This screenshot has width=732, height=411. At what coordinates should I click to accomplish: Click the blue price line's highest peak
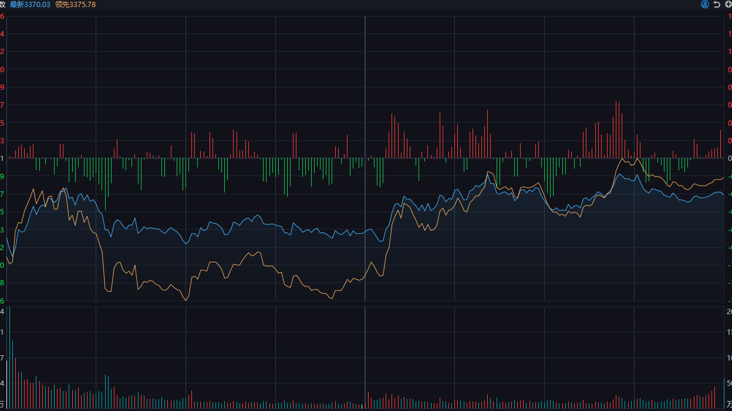pyautogui.click(x=487, y=176)
